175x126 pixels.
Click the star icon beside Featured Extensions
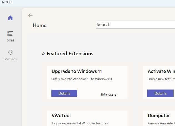pos(43,54)
